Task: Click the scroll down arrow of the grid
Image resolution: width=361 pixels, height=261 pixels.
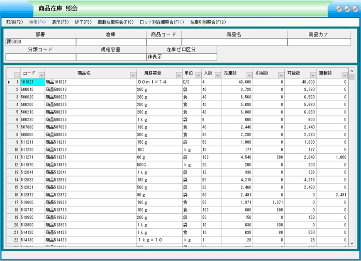Action: 352,243
